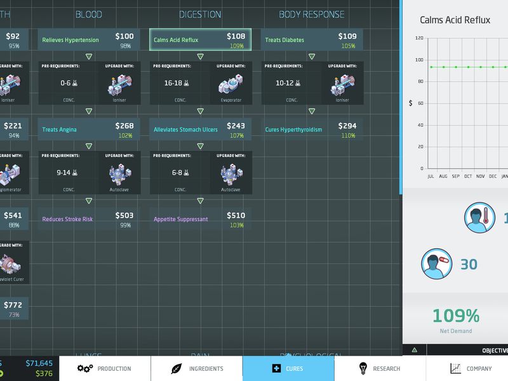Viewport: 508px width, 381px height.
Task: Click the Autoclave icon under Alleviates Stomach Ulcers
Action: 231,175
